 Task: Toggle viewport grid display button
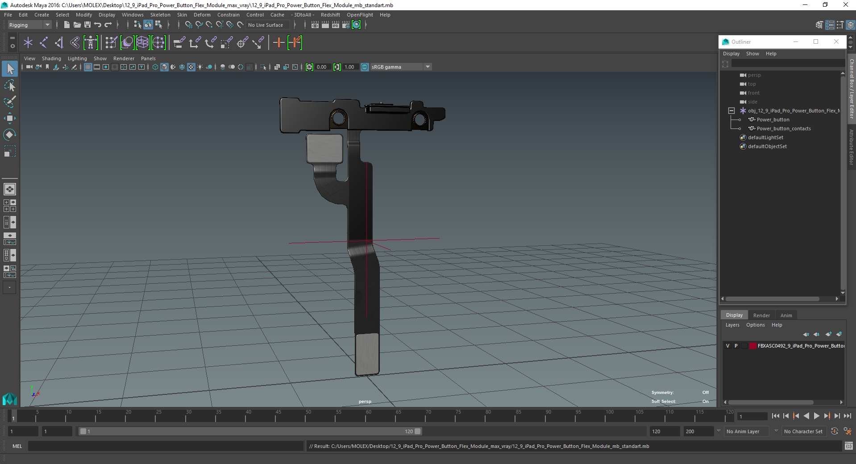[x=88, y=67]
